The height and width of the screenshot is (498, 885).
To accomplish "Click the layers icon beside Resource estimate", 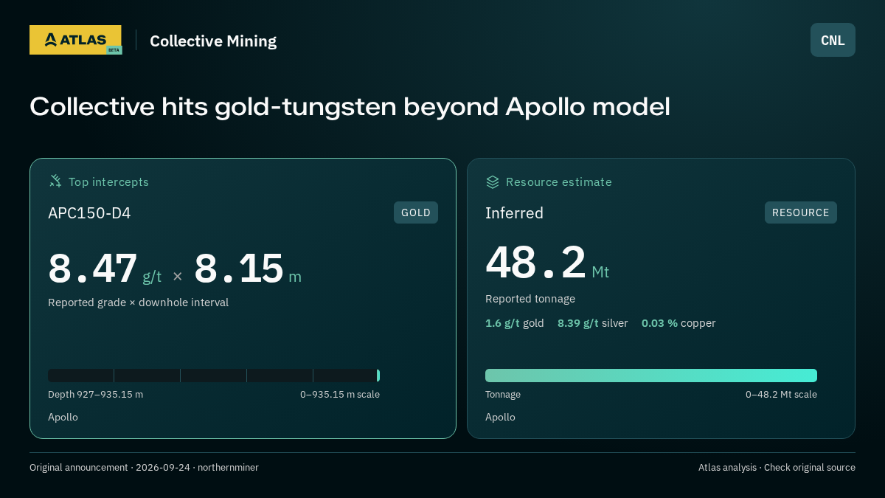I will pos(493,181).
